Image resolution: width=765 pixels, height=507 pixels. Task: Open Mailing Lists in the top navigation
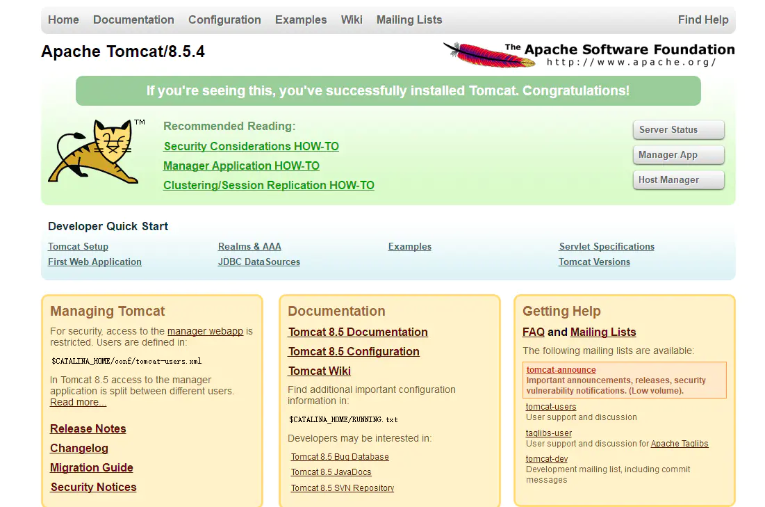pos(409,19)
